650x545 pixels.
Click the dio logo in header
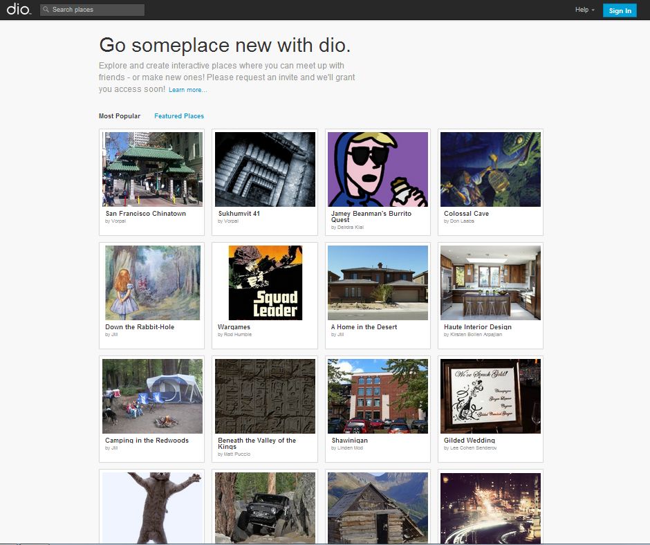point(18,10)
